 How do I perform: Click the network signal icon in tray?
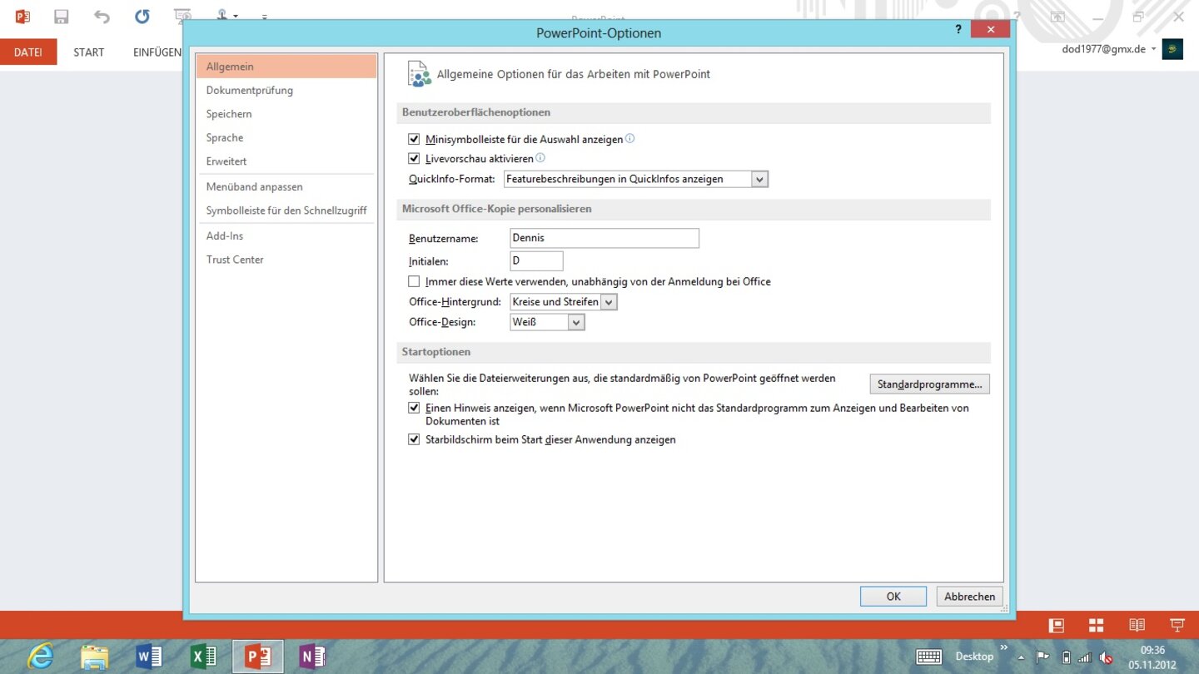[1084, 657]
